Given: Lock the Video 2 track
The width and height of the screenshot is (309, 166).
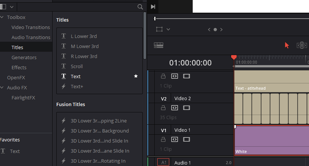Looking at the screenshot, I should click(x=163, y=108).
